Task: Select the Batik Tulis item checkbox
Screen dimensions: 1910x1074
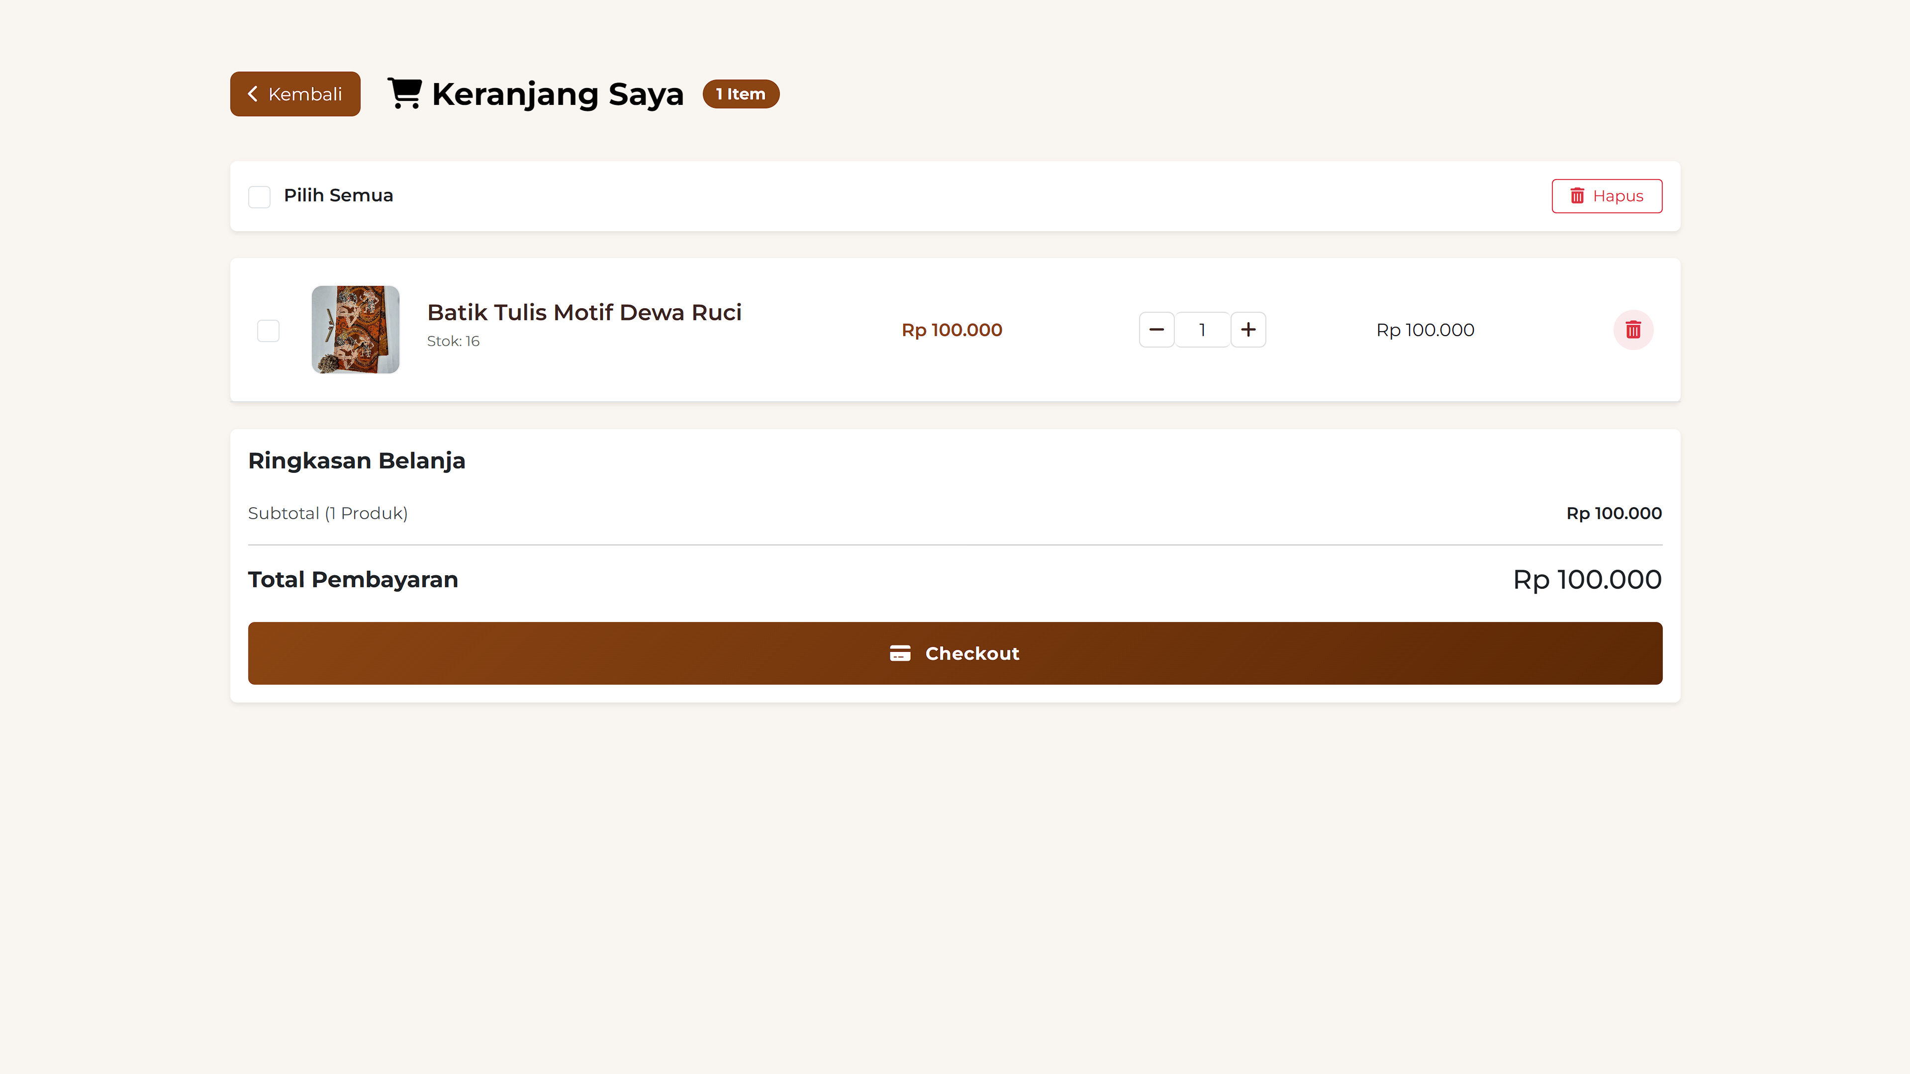Action: tap(268, 331)
